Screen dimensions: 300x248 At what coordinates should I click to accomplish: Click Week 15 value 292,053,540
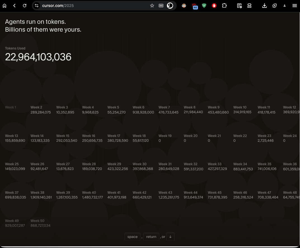point(67,140)
